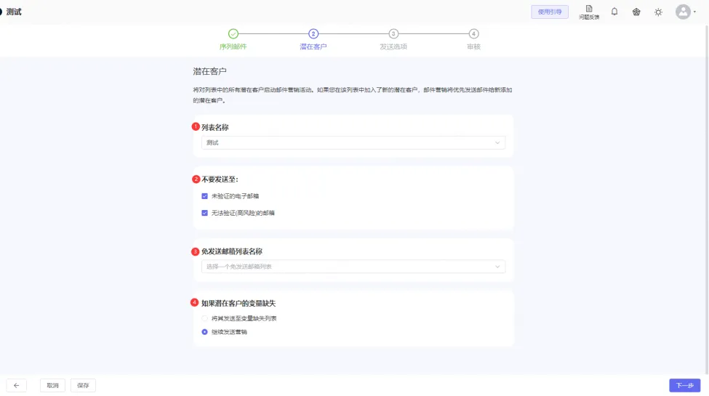
Task: Expand the 列表名称 dropdown showing 测试
Action: [x=353, y=143]
